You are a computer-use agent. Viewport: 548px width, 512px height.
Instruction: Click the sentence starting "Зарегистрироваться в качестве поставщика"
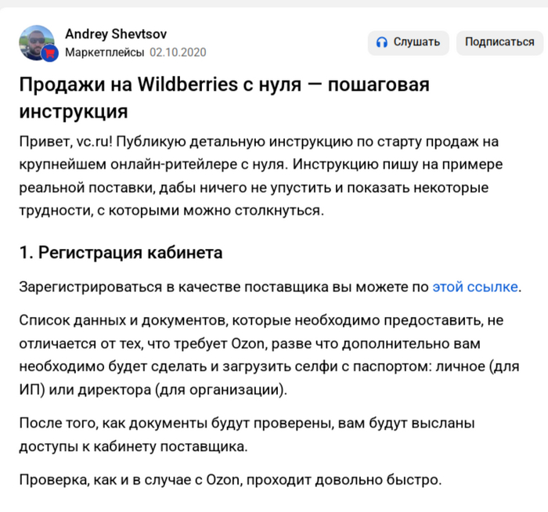(224, 287)
